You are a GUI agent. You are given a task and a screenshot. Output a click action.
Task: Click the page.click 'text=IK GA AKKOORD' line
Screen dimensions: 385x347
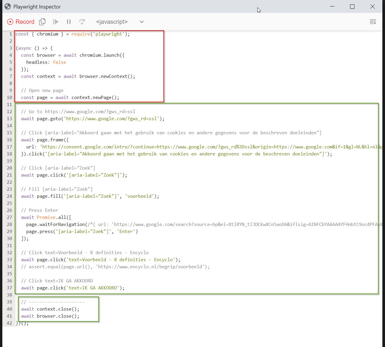(73, 288)
